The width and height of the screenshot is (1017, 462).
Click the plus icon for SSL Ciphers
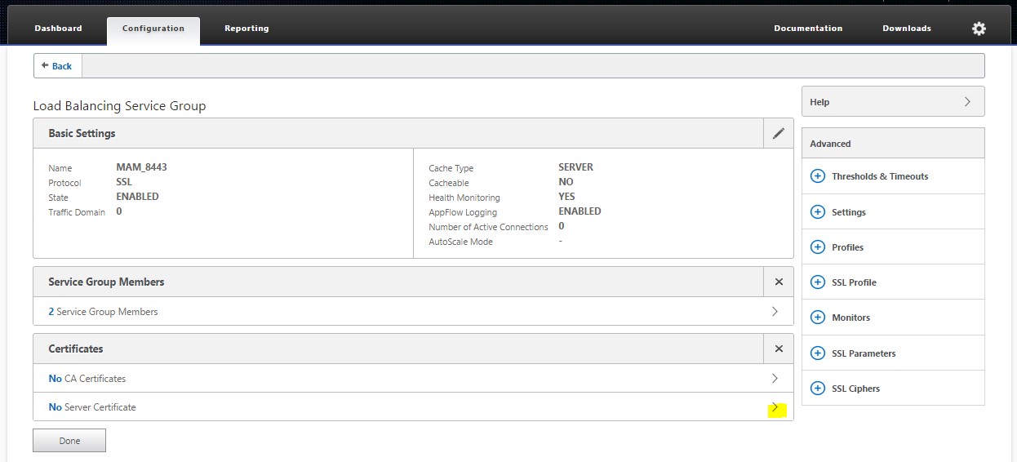[817, 389]
